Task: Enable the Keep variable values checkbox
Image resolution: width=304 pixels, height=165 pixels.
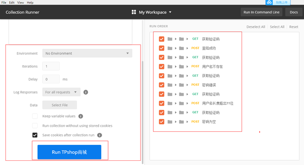Action: [35, 116]
